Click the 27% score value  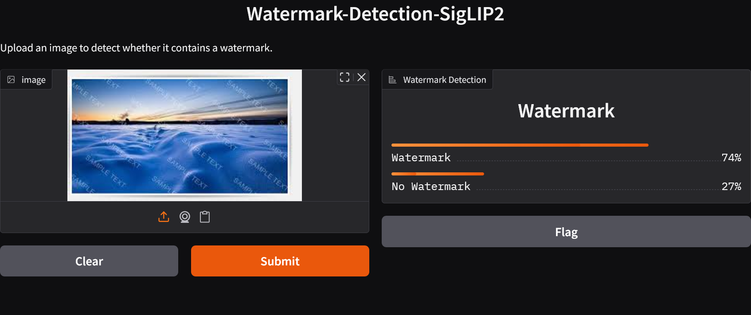[x=731, y=187]
